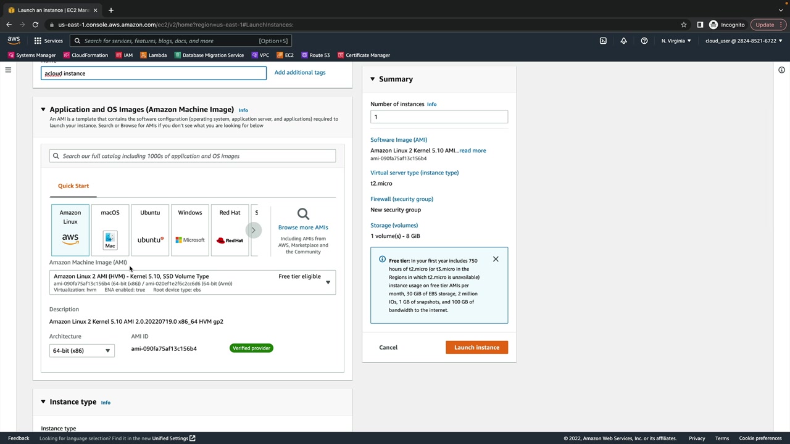Open Info link next to Amazon Machine Image heading

(x=243, y=110)
